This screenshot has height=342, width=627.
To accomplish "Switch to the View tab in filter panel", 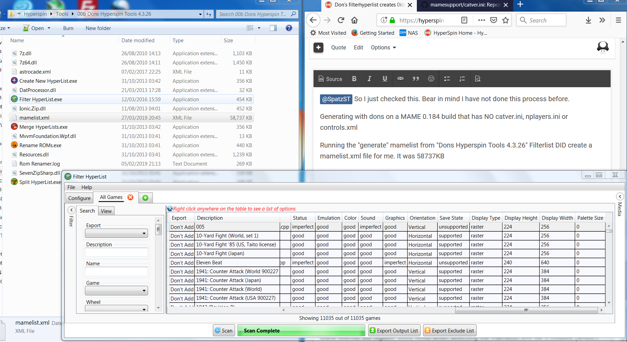I will pos(106,211).
